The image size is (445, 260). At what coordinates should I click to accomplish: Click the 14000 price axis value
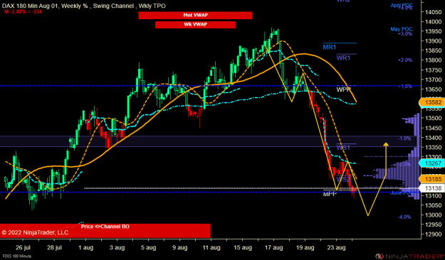tap(434, 21)
